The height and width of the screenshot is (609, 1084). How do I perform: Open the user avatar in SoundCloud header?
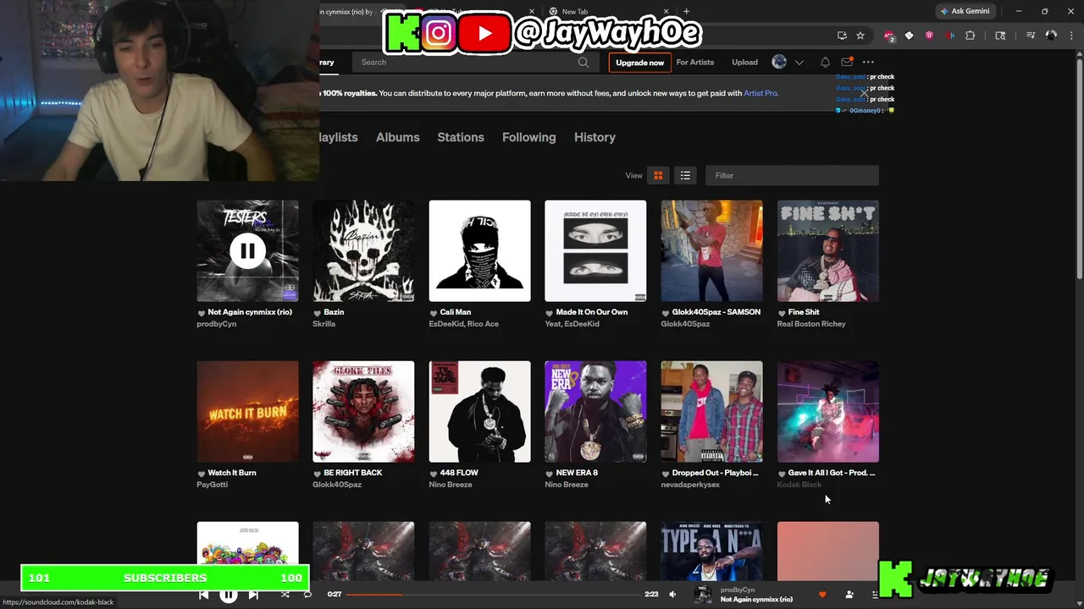coord(779,62)
